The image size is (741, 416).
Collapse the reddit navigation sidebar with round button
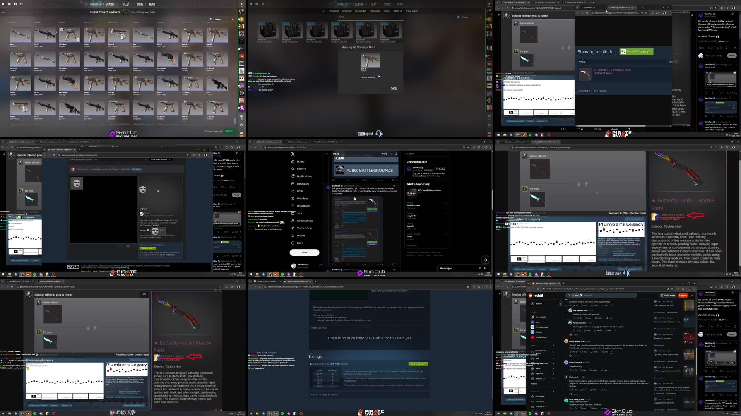[x=561, y=303]
